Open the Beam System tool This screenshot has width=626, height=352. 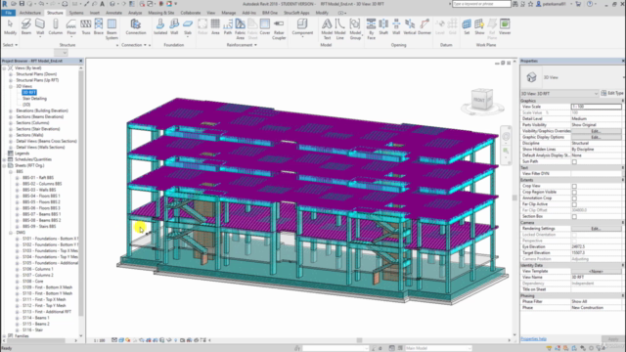point(112,28)
